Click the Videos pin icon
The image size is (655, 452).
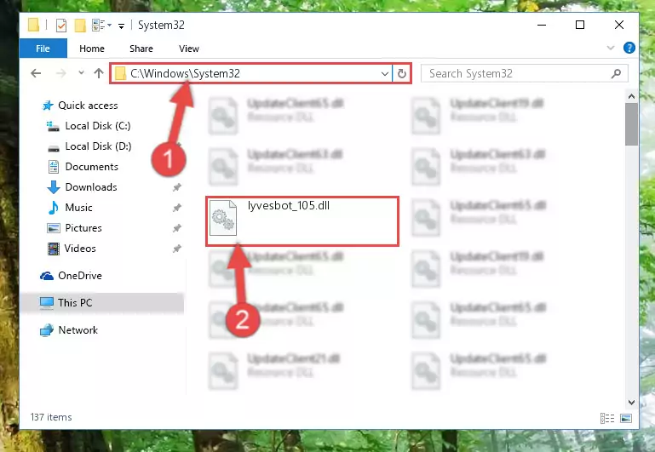176,249
